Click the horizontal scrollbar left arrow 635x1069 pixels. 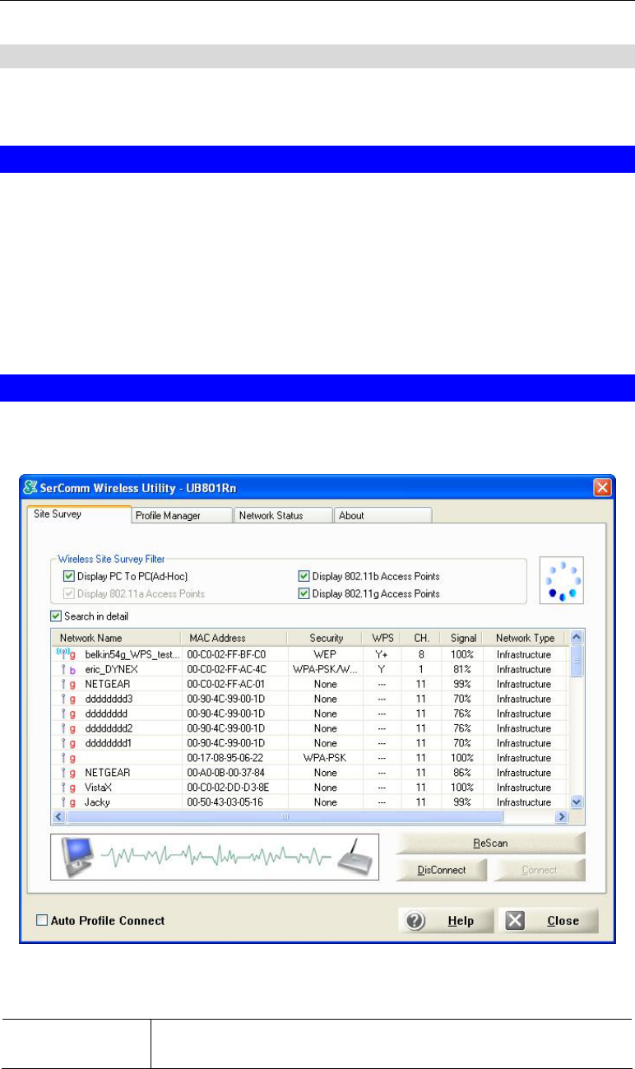coord(58,817)
